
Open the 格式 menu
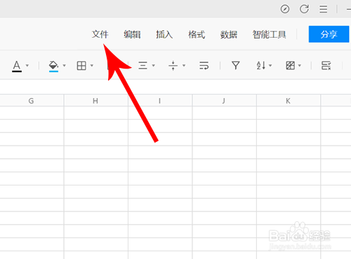tap(197, 34)
